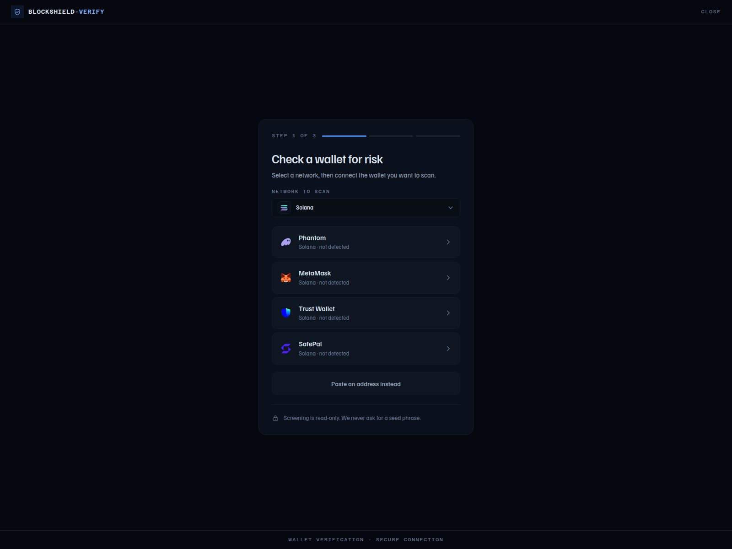
Task: Click the first progress step bar
Action: (344, 136)
